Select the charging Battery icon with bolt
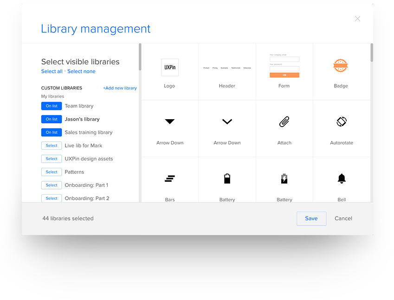This screenshot has width=394, height=300. [284, 179]
